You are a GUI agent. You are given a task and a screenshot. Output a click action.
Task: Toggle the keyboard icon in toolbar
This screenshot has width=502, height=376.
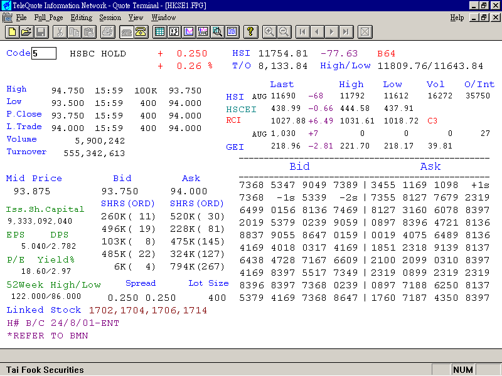coord(127,32)
